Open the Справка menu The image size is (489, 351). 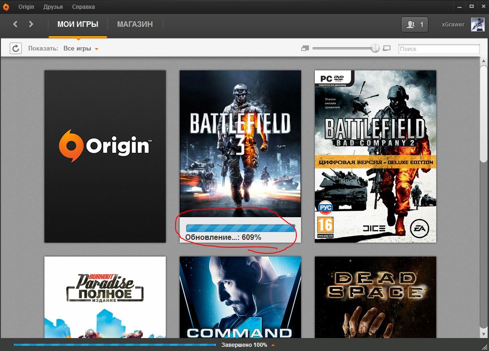tap(83, 7)
